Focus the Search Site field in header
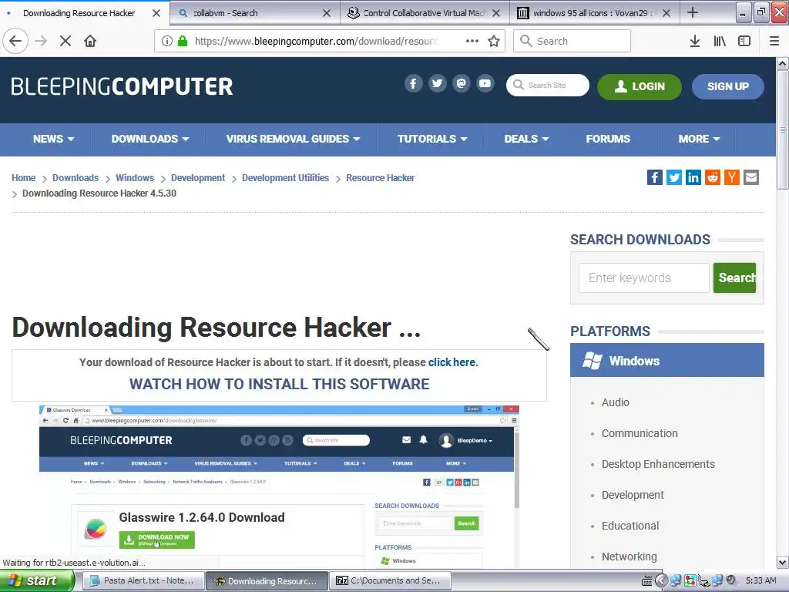Viewport: 789px width, 592px height. (548, 85)
